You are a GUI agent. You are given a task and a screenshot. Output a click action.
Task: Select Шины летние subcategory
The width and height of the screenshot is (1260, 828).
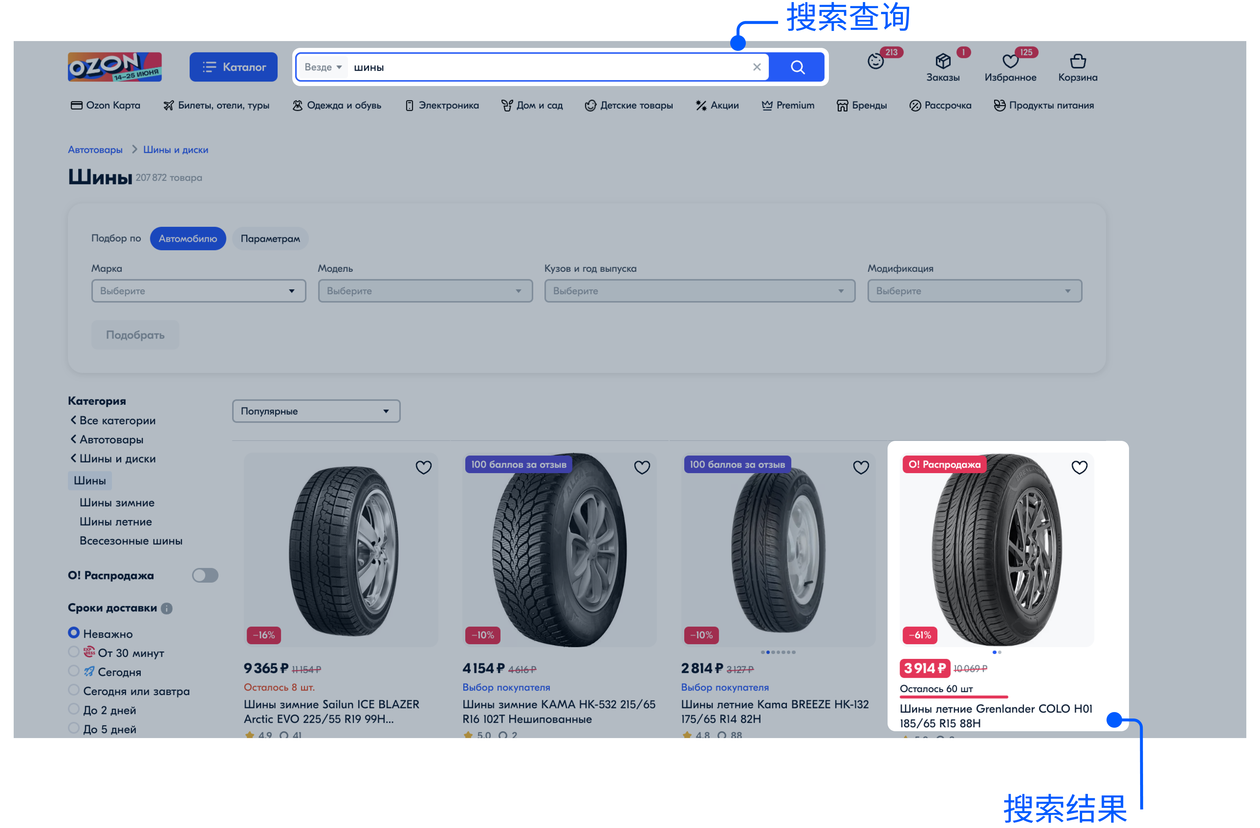pyautogui.click(x=115, y=521)
